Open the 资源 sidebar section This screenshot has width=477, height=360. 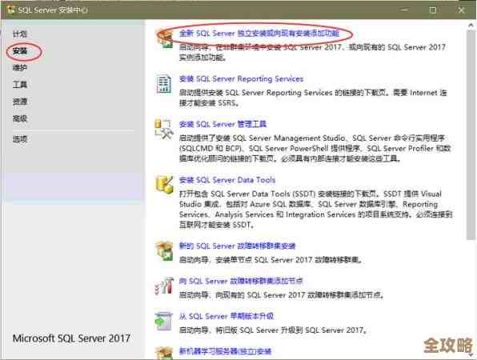click(20, 102)
